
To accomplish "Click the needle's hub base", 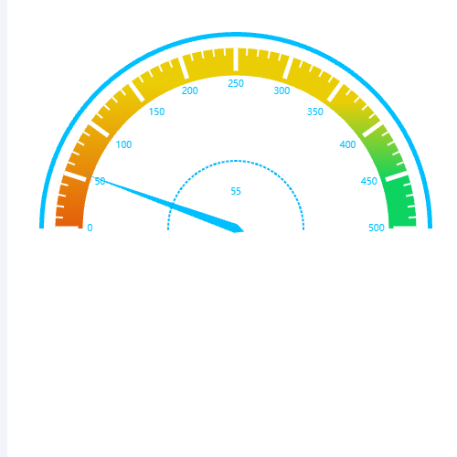I will tap(237, 228).
